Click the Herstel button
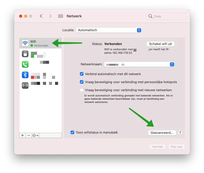Image resolution: width=204 pixels, height=173 pixels. [x=158, y=147]
